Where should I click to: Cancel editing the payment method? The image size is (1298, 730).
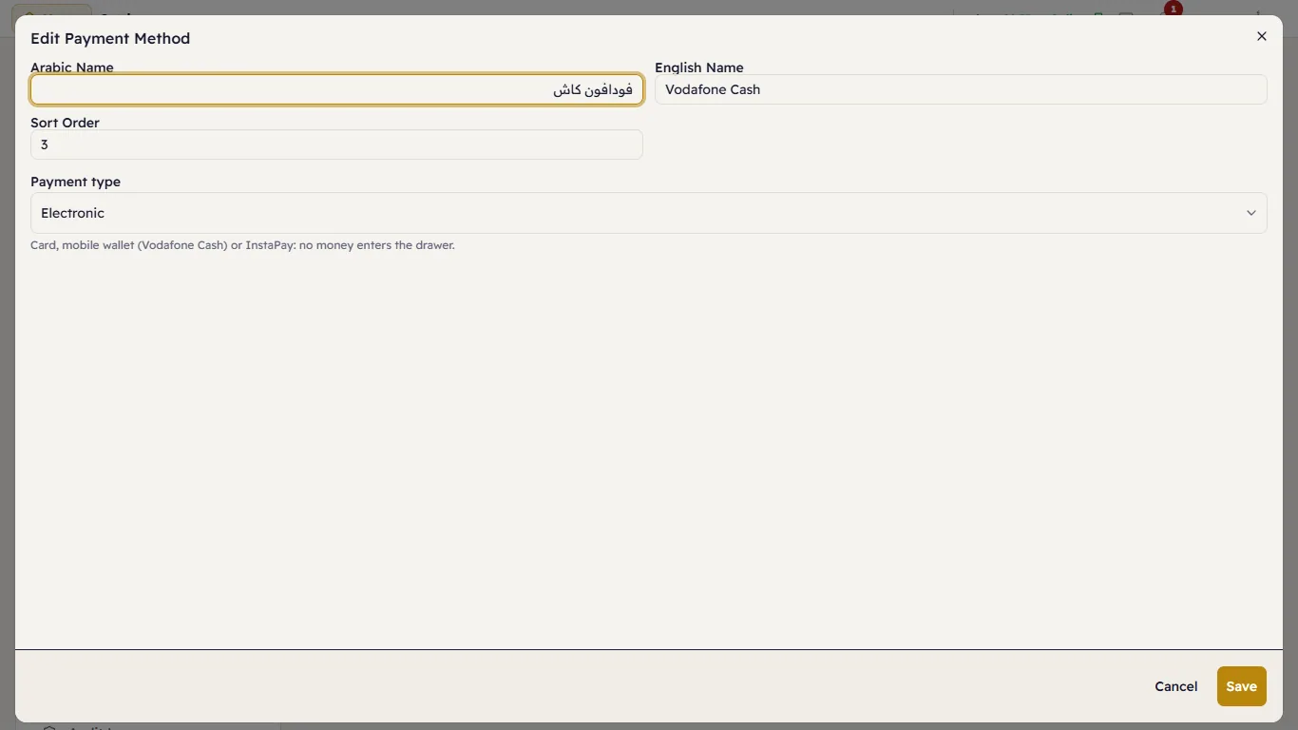[1176, 686]
